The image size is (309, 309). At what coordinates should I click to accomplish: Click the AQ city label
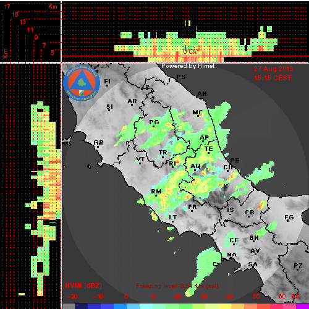pyautogui.click(x=195, y=166)
